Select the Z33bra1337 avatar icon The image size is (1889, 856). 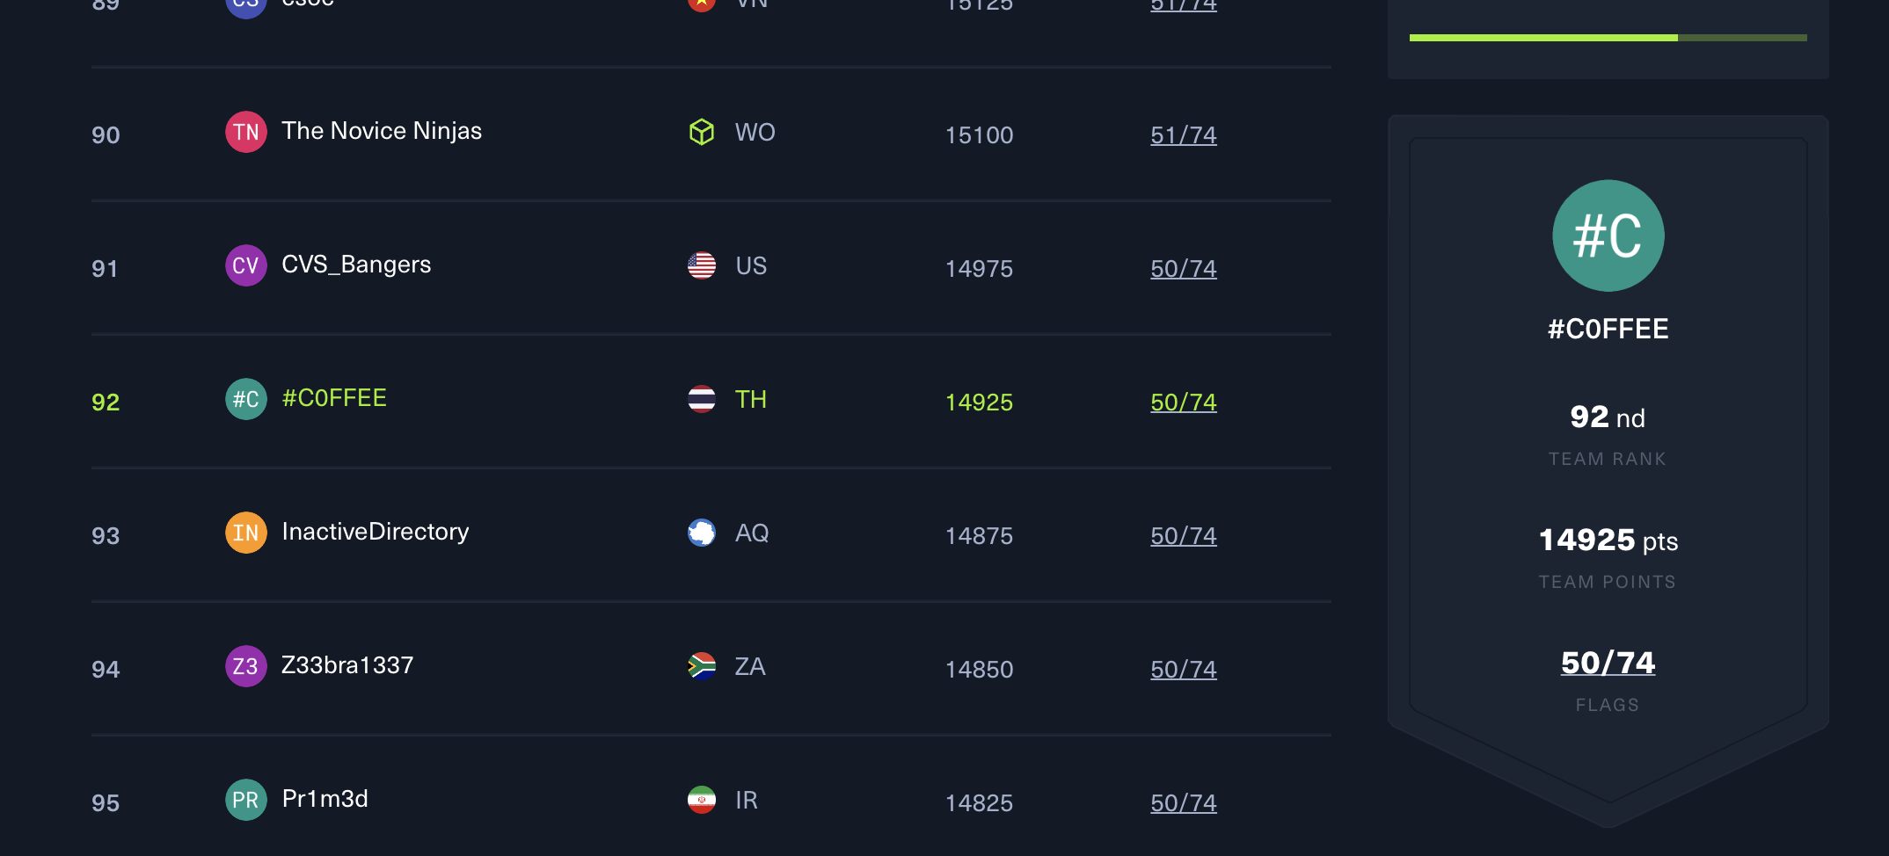[x=245, y=665]
